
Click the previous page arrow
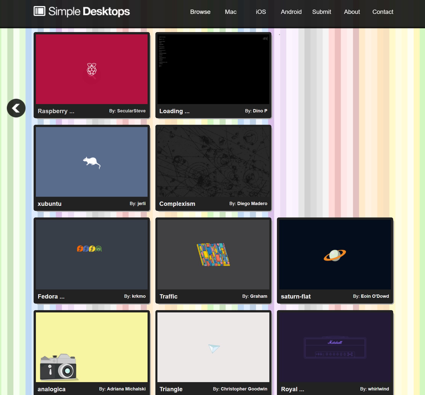point(16,108)
